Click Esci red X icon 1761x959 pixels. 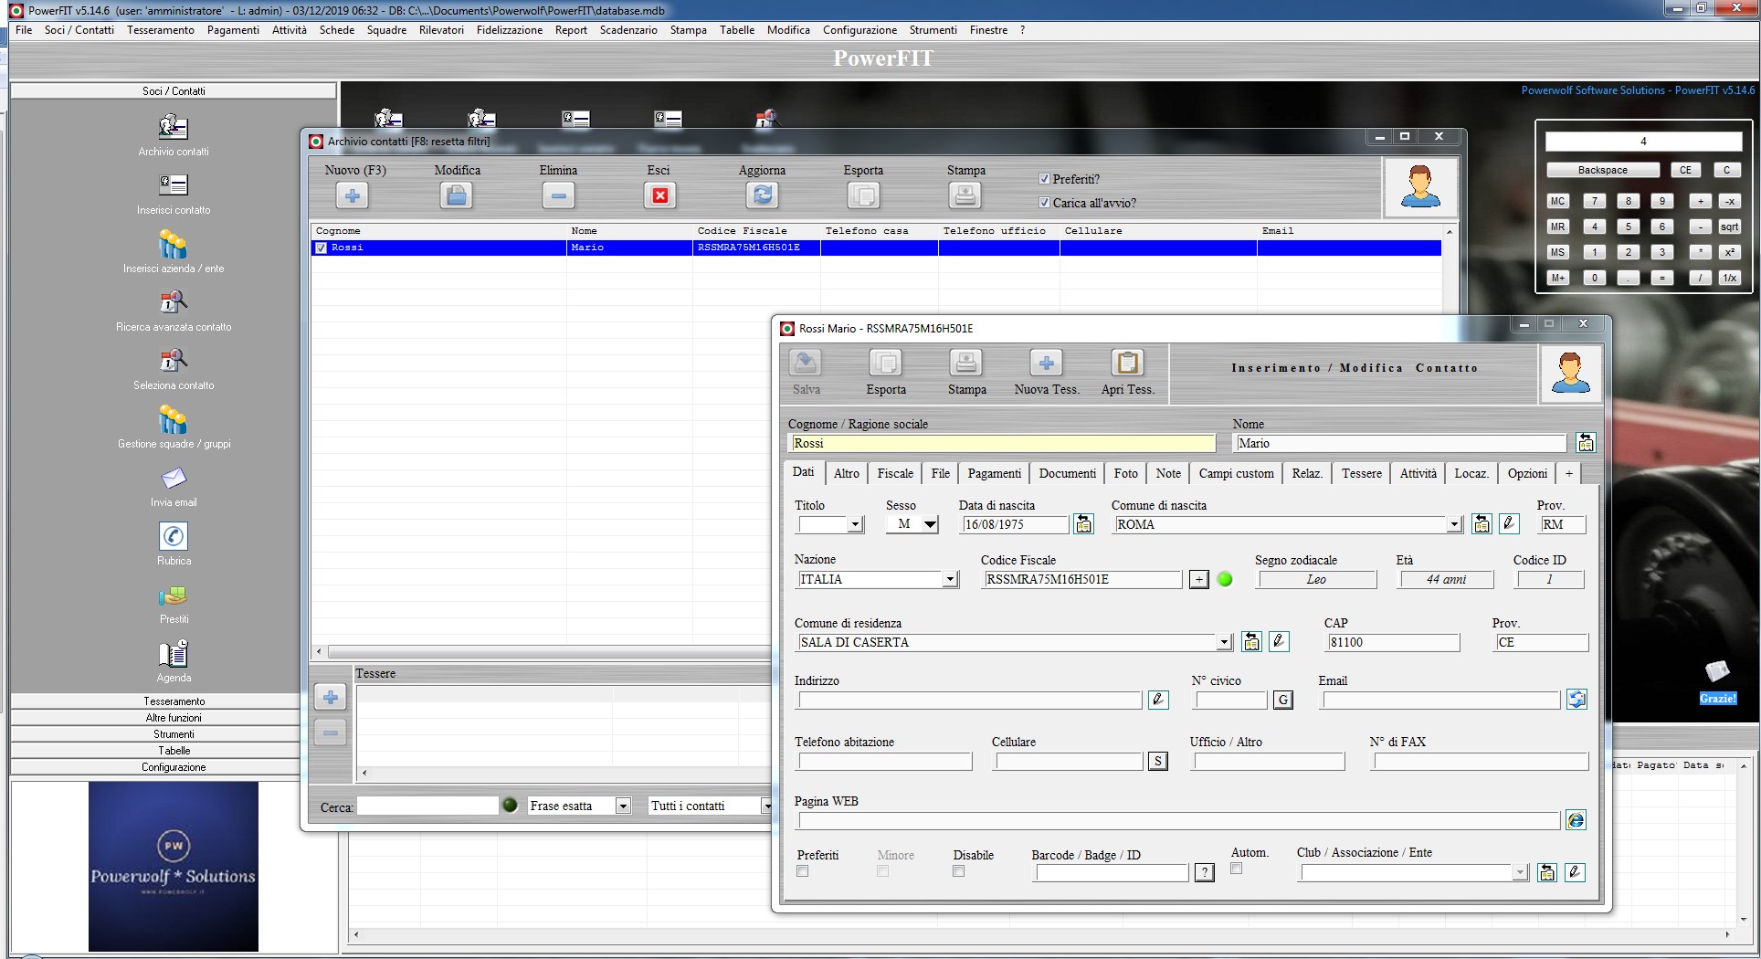point(659,195)
